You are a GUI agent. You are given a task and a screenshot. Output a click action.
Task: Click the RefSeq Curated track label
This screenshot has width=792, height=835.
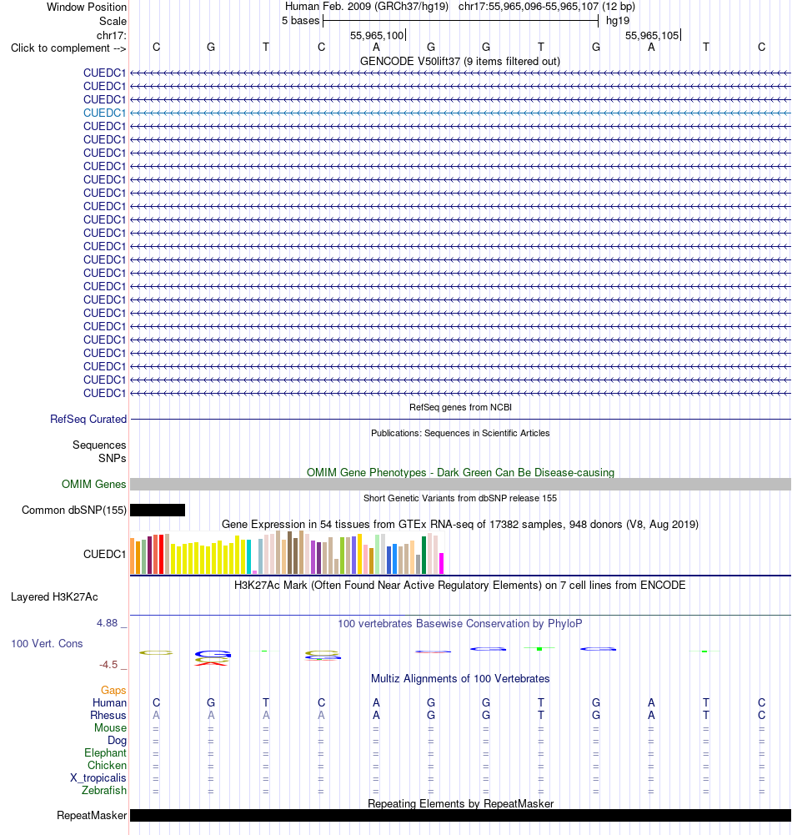88,419
